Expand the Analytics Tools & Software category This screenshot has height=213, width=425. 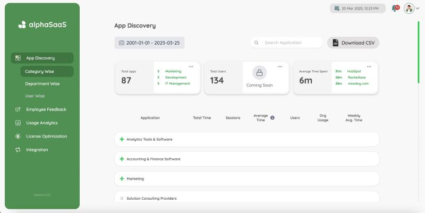tap(122, 139)
